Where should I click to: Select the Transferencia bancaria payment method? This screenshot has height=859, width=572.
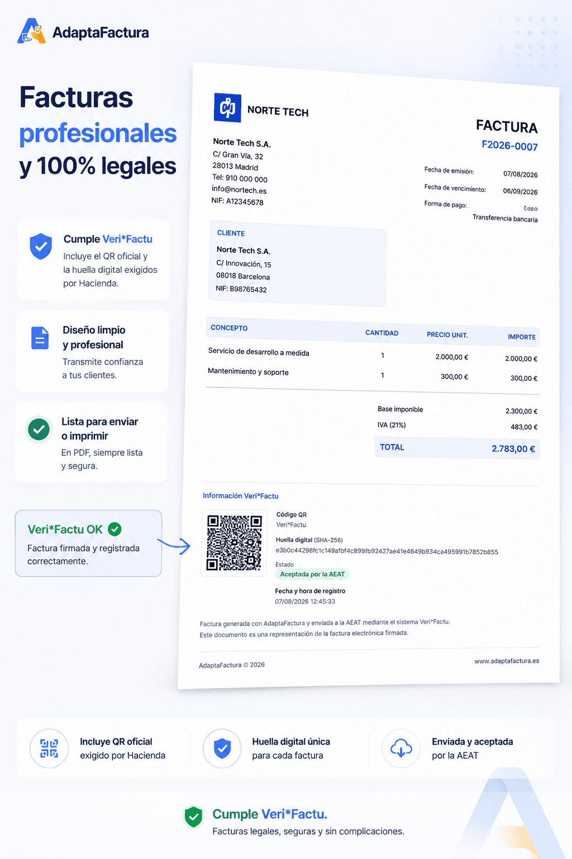tap(505, 218)
